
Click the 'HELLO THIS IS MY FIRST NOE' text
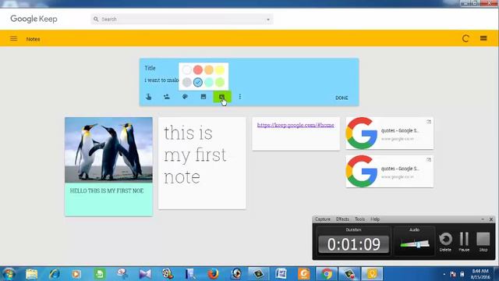pos(107,190)
